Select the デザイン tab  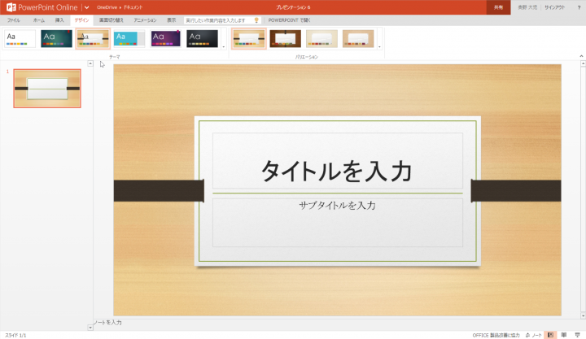tap(81, 20)
